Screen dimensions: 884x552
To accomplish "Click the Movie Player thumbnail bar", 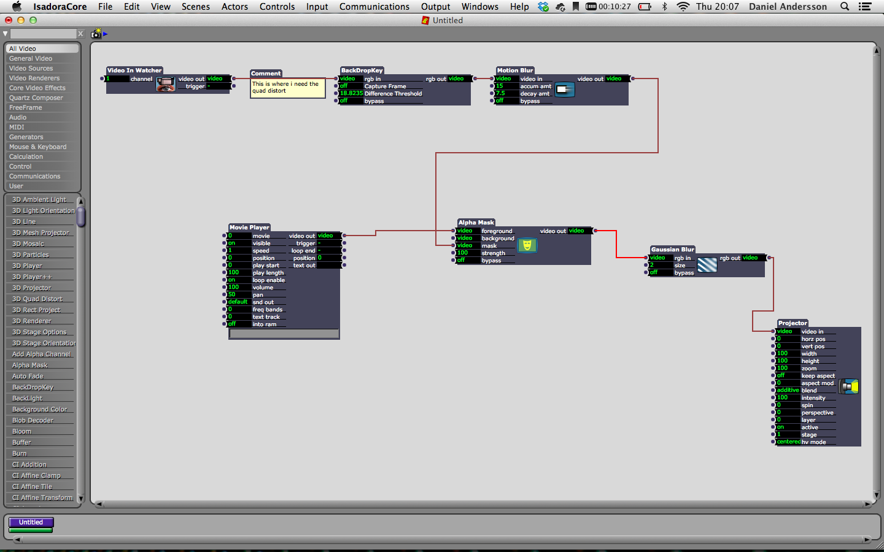I will coord(284,334).
